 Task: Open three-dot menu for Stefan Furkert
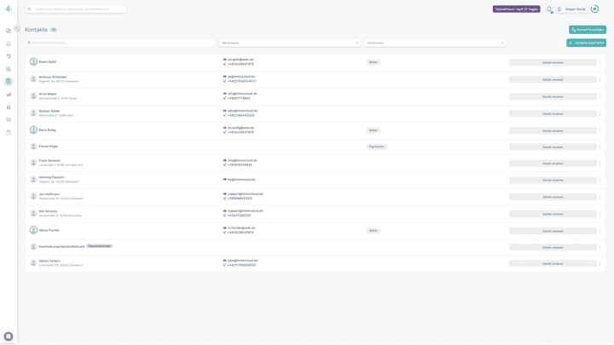click(600, 263)
